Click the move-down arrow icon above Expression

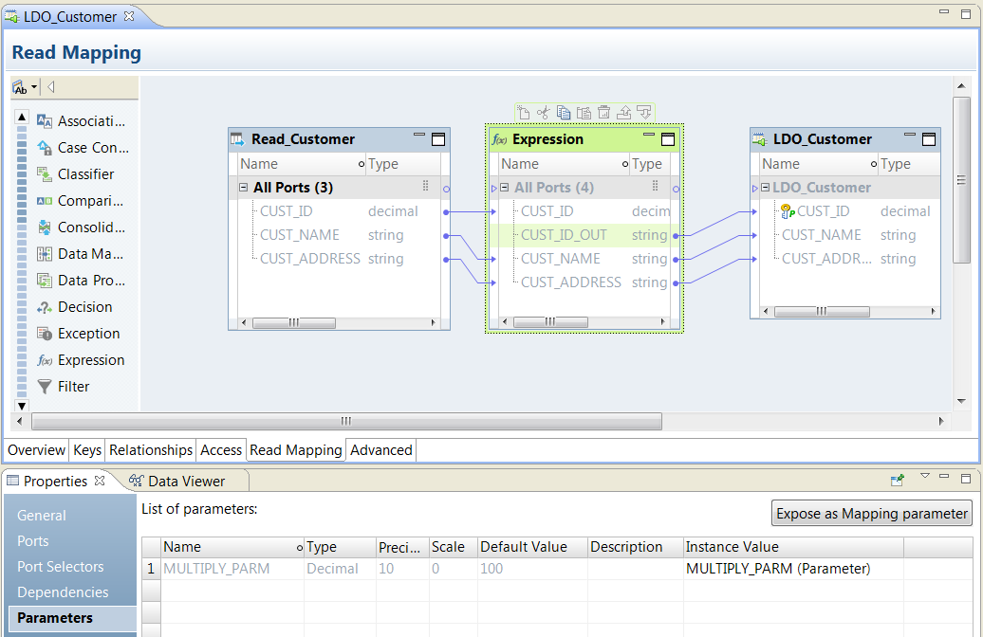coord(644,113)
